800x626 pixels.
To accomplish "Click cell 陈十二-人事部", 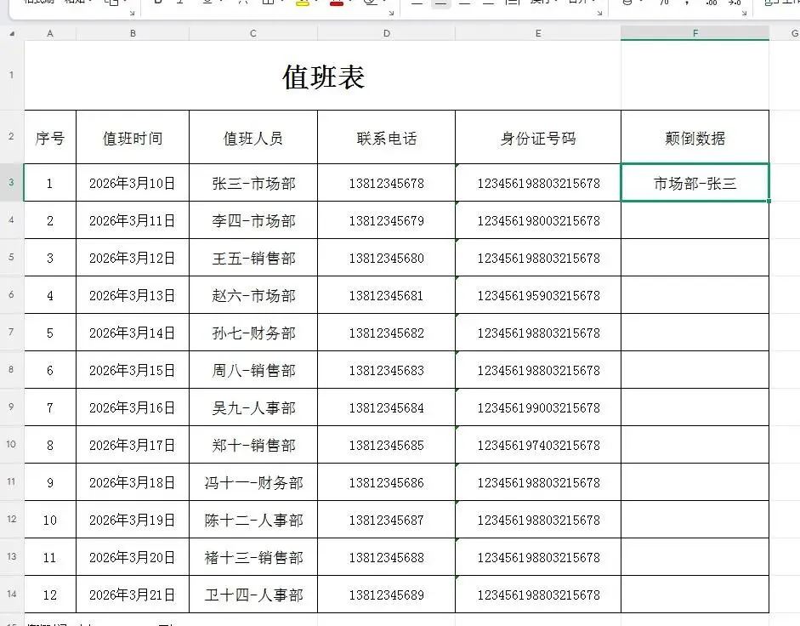I will [x=253, y=520].
